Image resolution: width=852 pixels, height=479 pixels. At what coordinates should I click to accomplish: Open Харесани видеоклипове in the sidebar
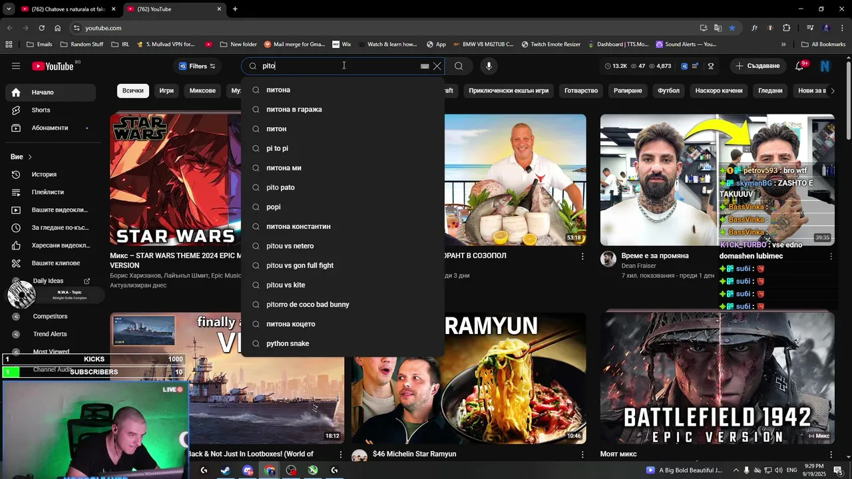tap(51, 245)
